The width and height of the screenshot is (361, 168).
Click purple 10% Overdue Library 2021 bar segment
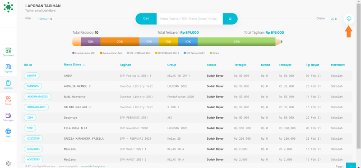pos(91,42)
